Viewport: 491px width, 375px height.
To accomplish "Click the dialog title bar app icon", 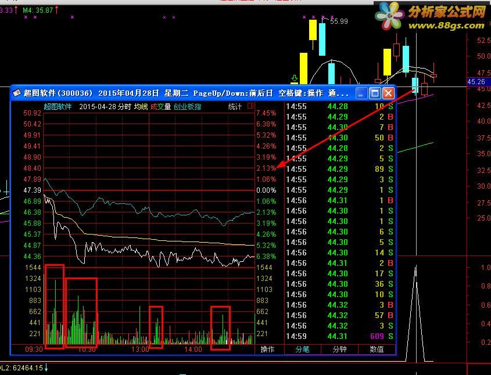I will 17,93.
